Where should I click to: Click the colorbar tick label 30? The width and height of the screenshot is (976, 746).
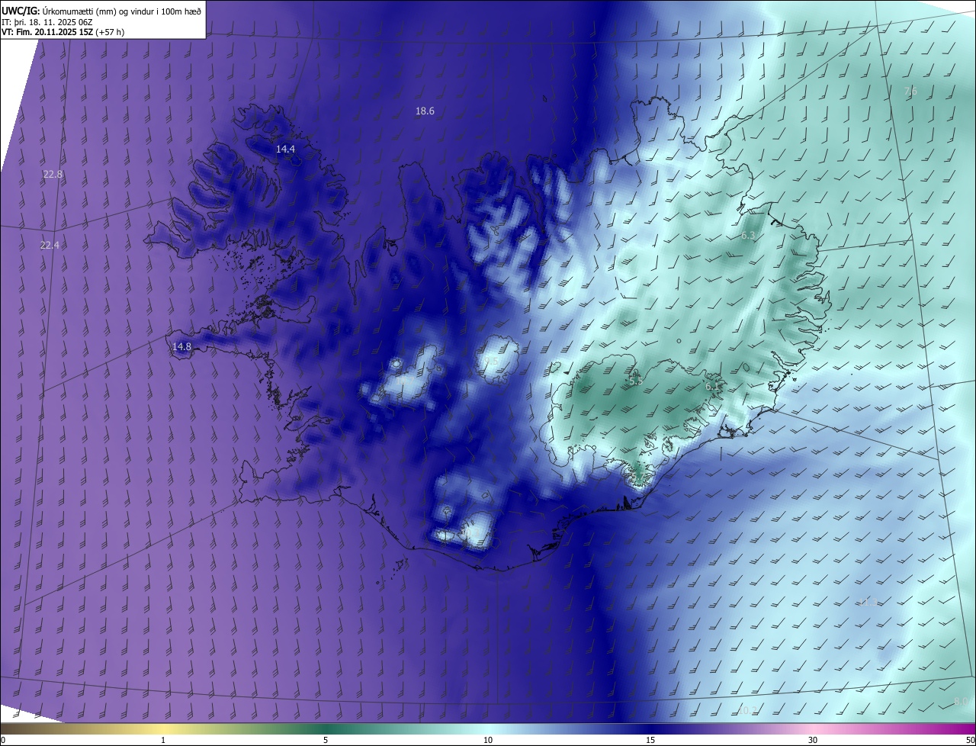[x=813, y=741]
